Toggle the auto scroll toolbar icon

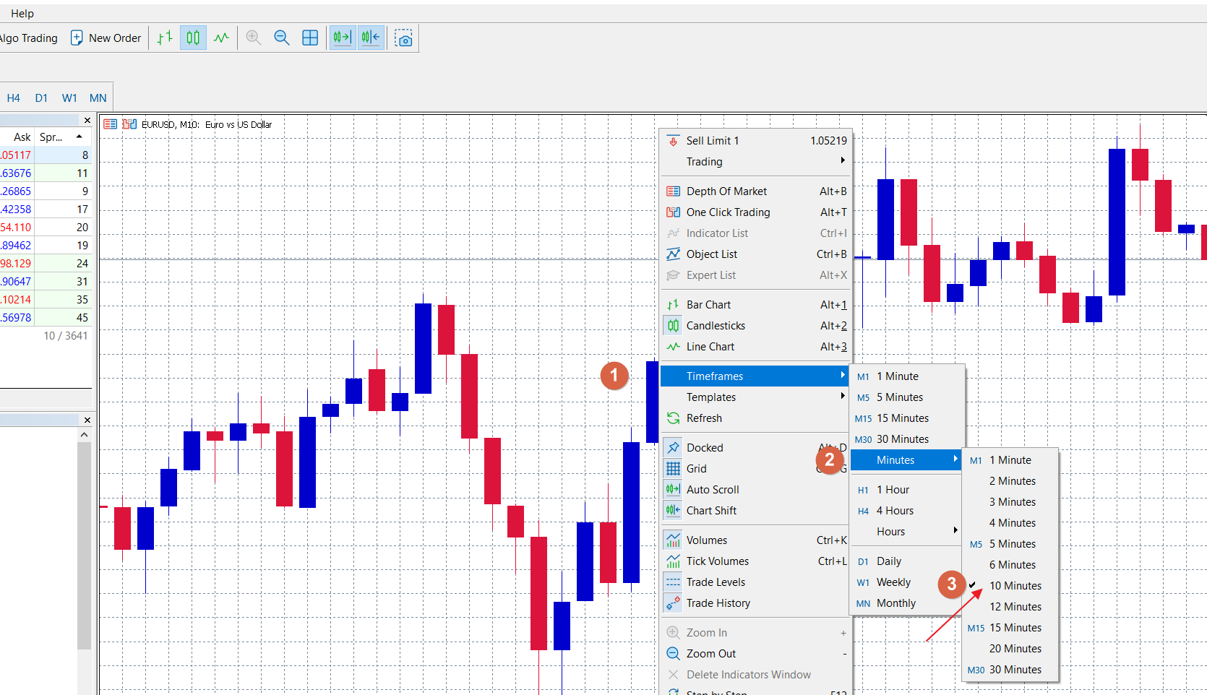point(343,38)
